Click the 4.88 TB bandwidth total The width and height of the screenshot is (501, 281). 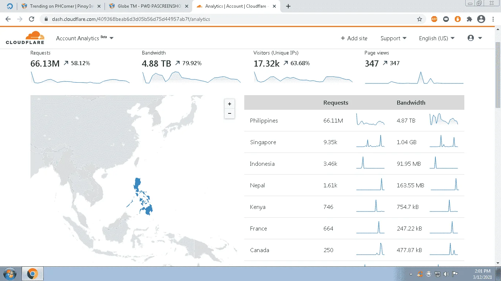157,64
